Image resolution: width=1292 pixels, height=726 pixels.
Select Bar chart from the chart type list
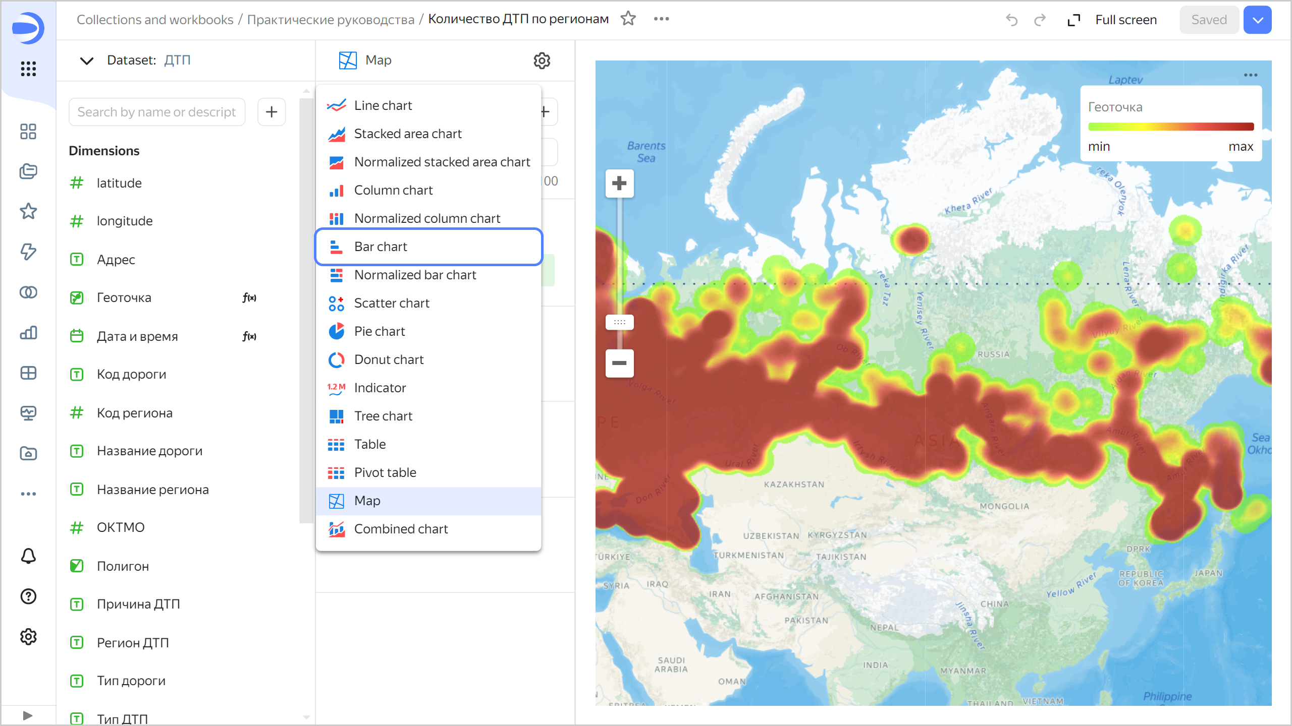pos(381,247)
